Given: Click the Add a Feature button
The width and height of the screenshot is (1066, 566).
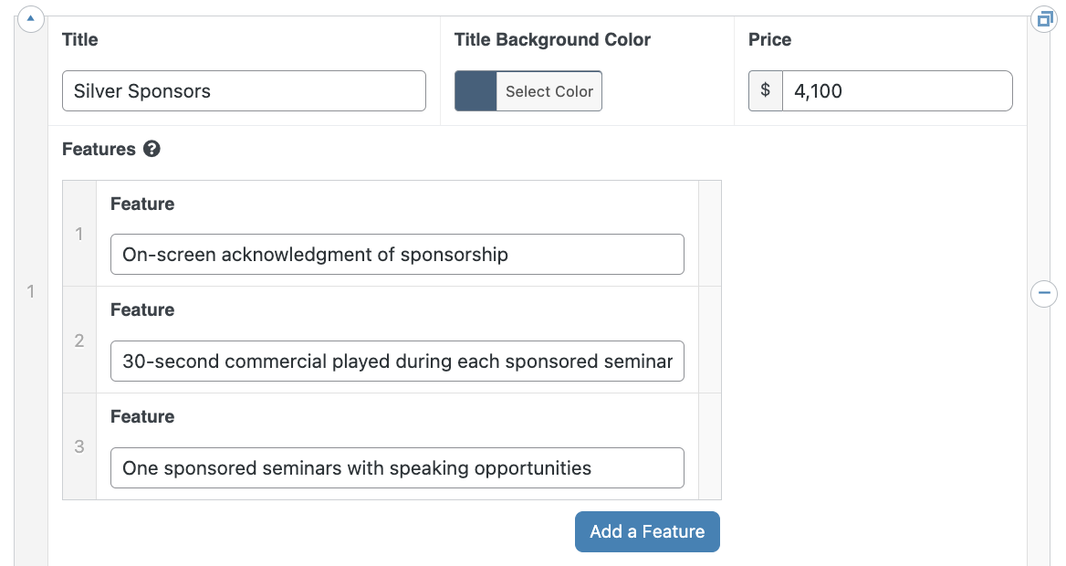Looking at the screenshot, I should click(647, 531).
